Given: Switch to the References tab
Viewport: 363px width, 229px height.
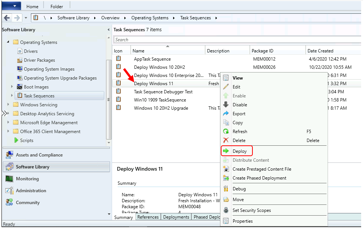Looking at the screenshot, I should point(148,217).
